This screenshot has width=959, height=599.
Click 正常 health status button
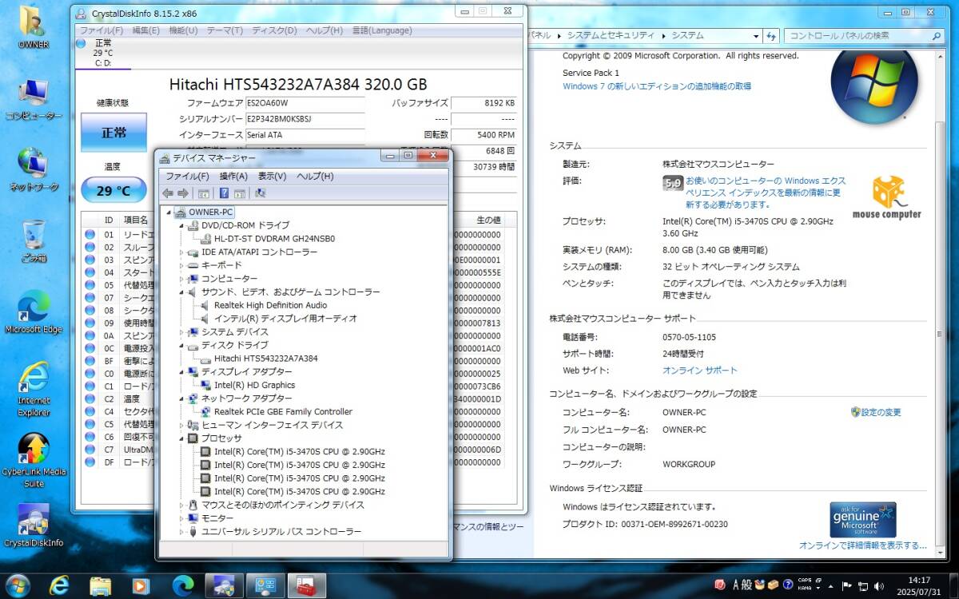click(113, 133)
